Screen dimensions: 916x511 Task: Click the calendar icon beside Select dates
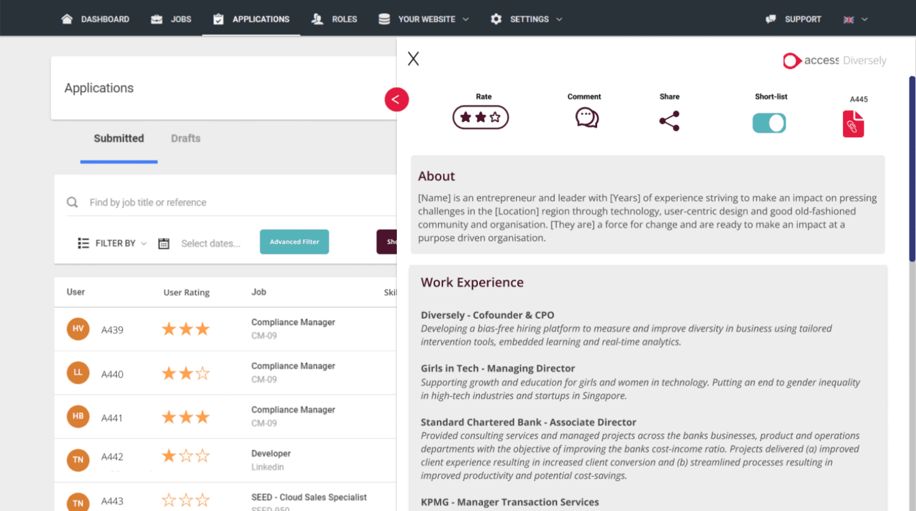pyautogui.click(x=164, y=244)
